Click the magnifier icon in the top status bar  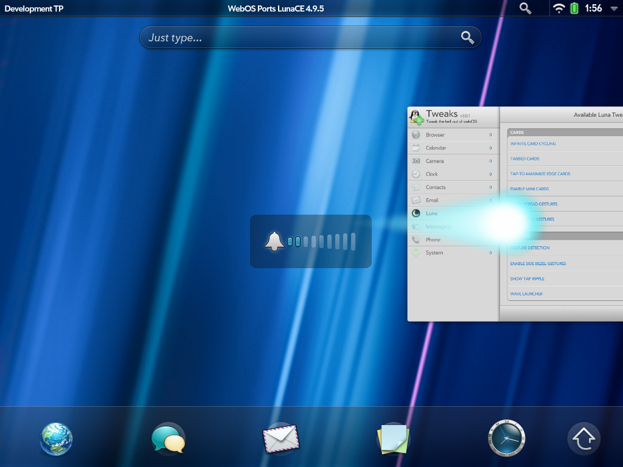(525, 9)
